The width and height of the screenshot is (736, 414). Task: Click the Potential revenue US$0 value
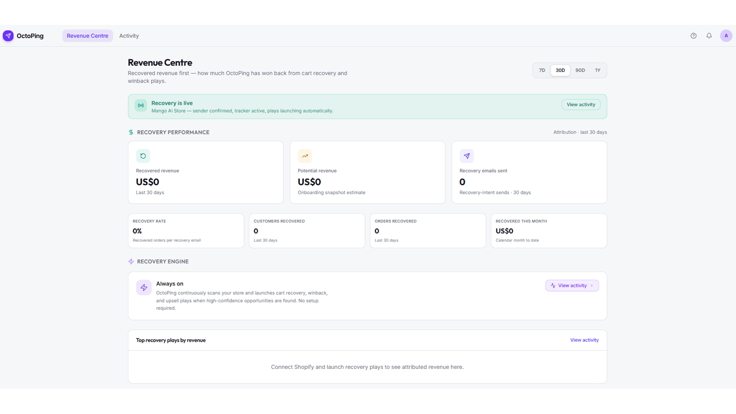(310, 182)
